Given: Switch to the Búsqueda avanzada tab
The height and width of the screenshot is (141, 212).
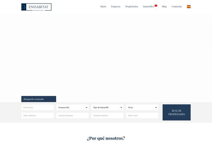Looking at the screenshot, I should click(39, 99).
